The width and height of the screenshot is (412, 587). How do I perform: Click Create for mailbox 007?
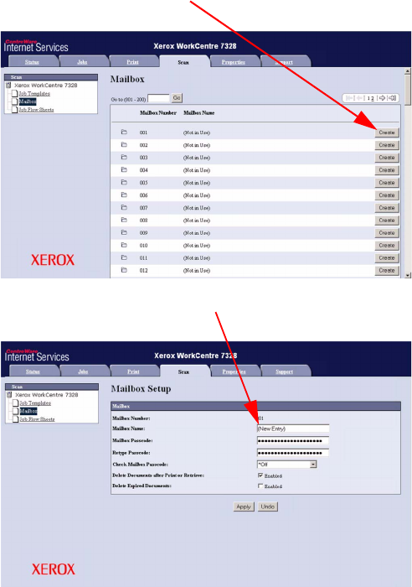click(387, 208)
